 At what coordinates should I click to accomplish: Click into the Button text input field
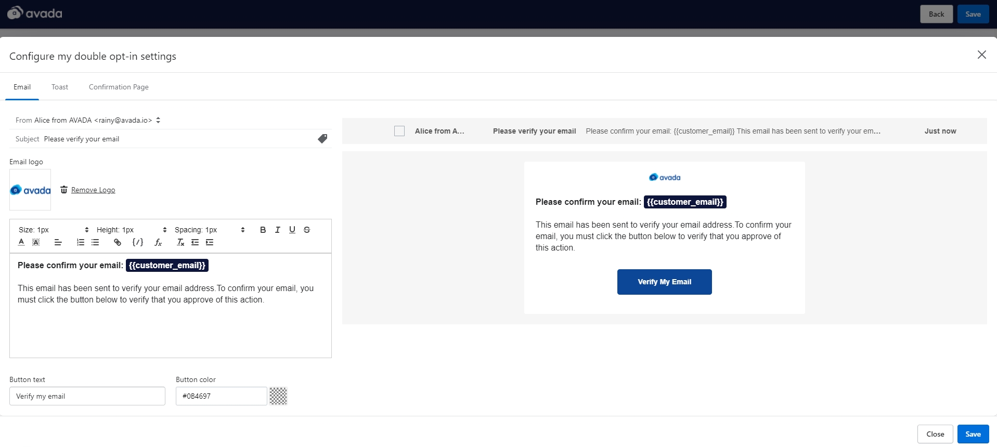click(87, 396)
